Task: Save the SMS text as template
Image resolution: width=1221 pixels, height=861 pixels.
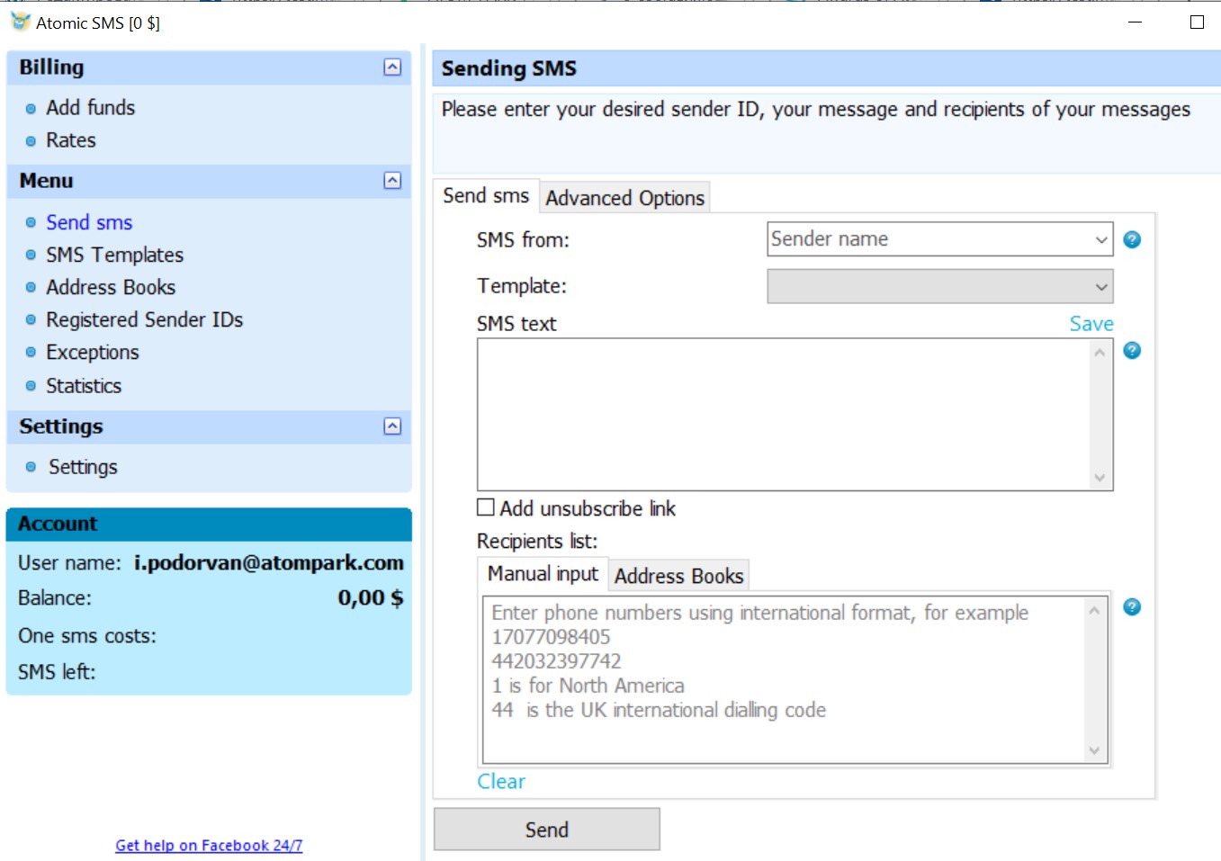Action: pos(1091,323)
